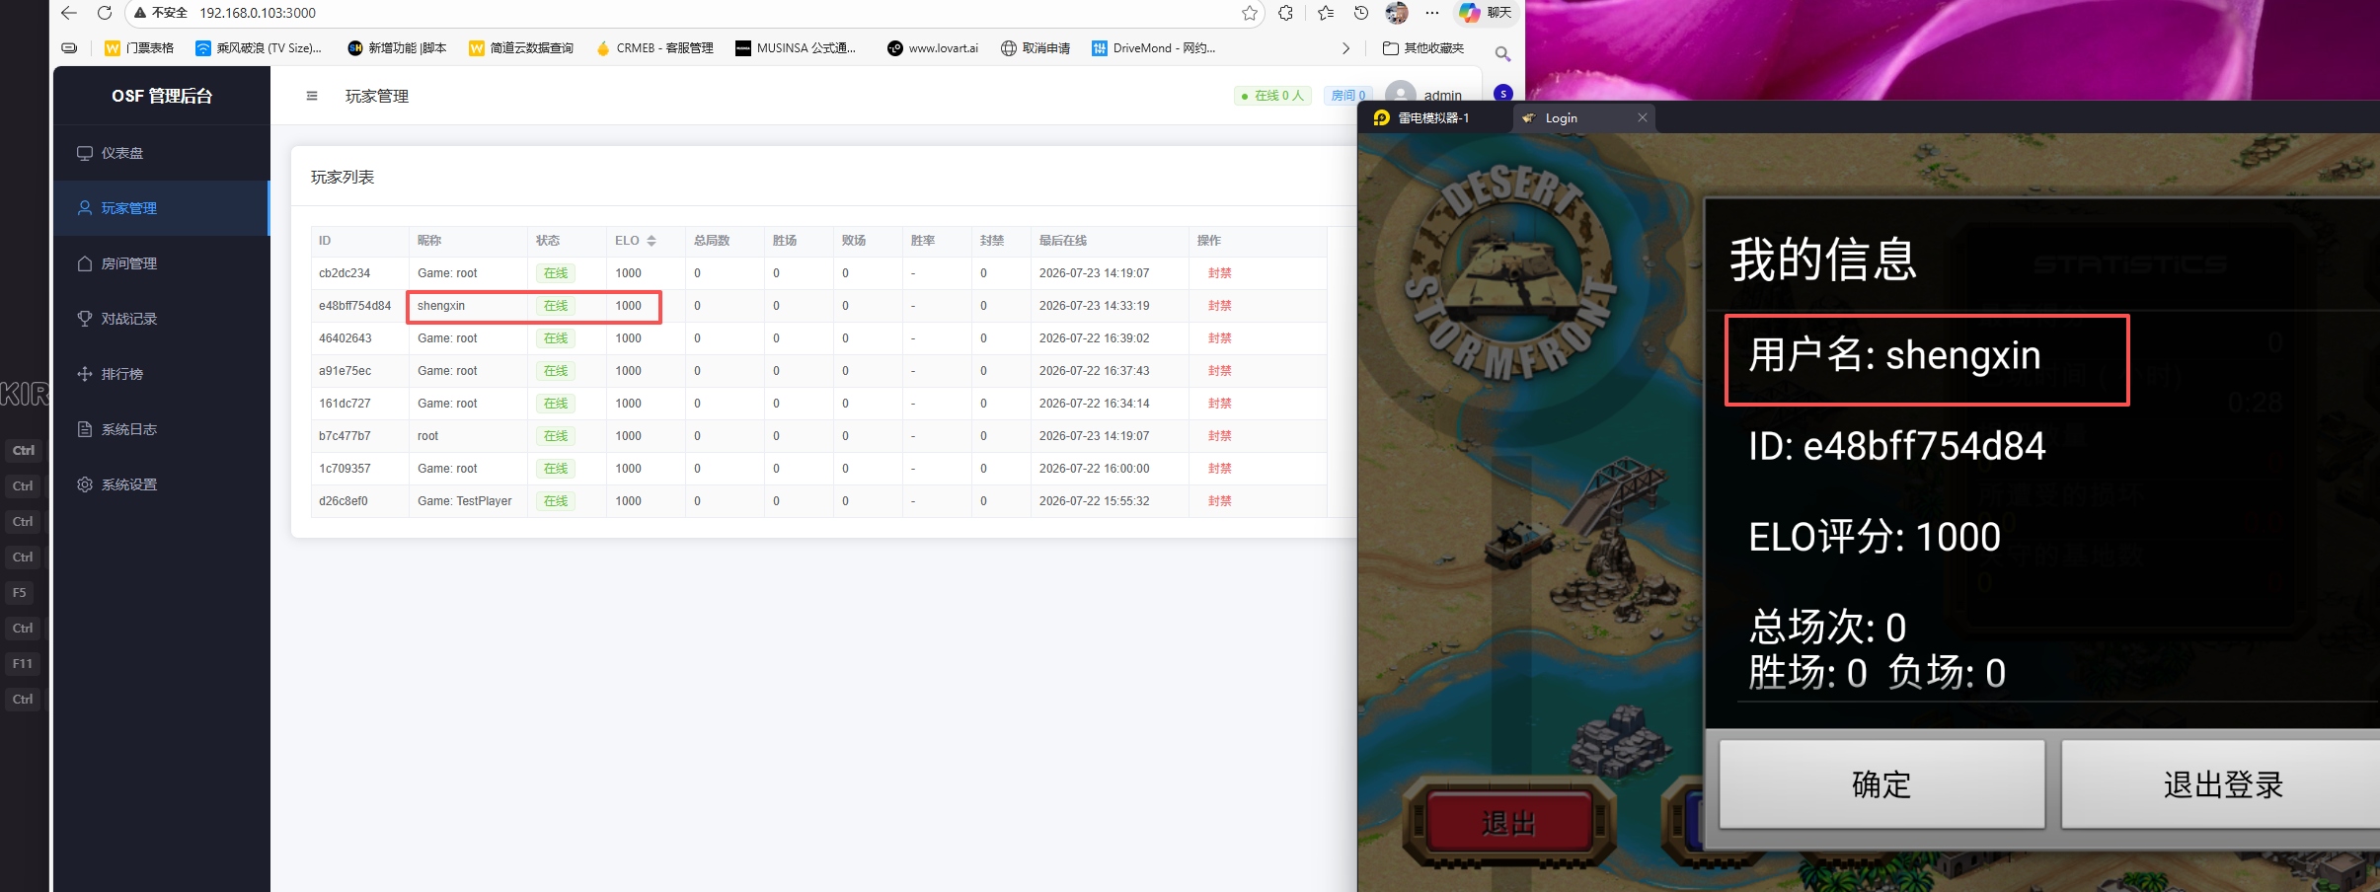Open the 新增功能 |脚本 bookmark
Image resolution: width=2380 pixels, height=892 pixels.
[x=397, y=48]
